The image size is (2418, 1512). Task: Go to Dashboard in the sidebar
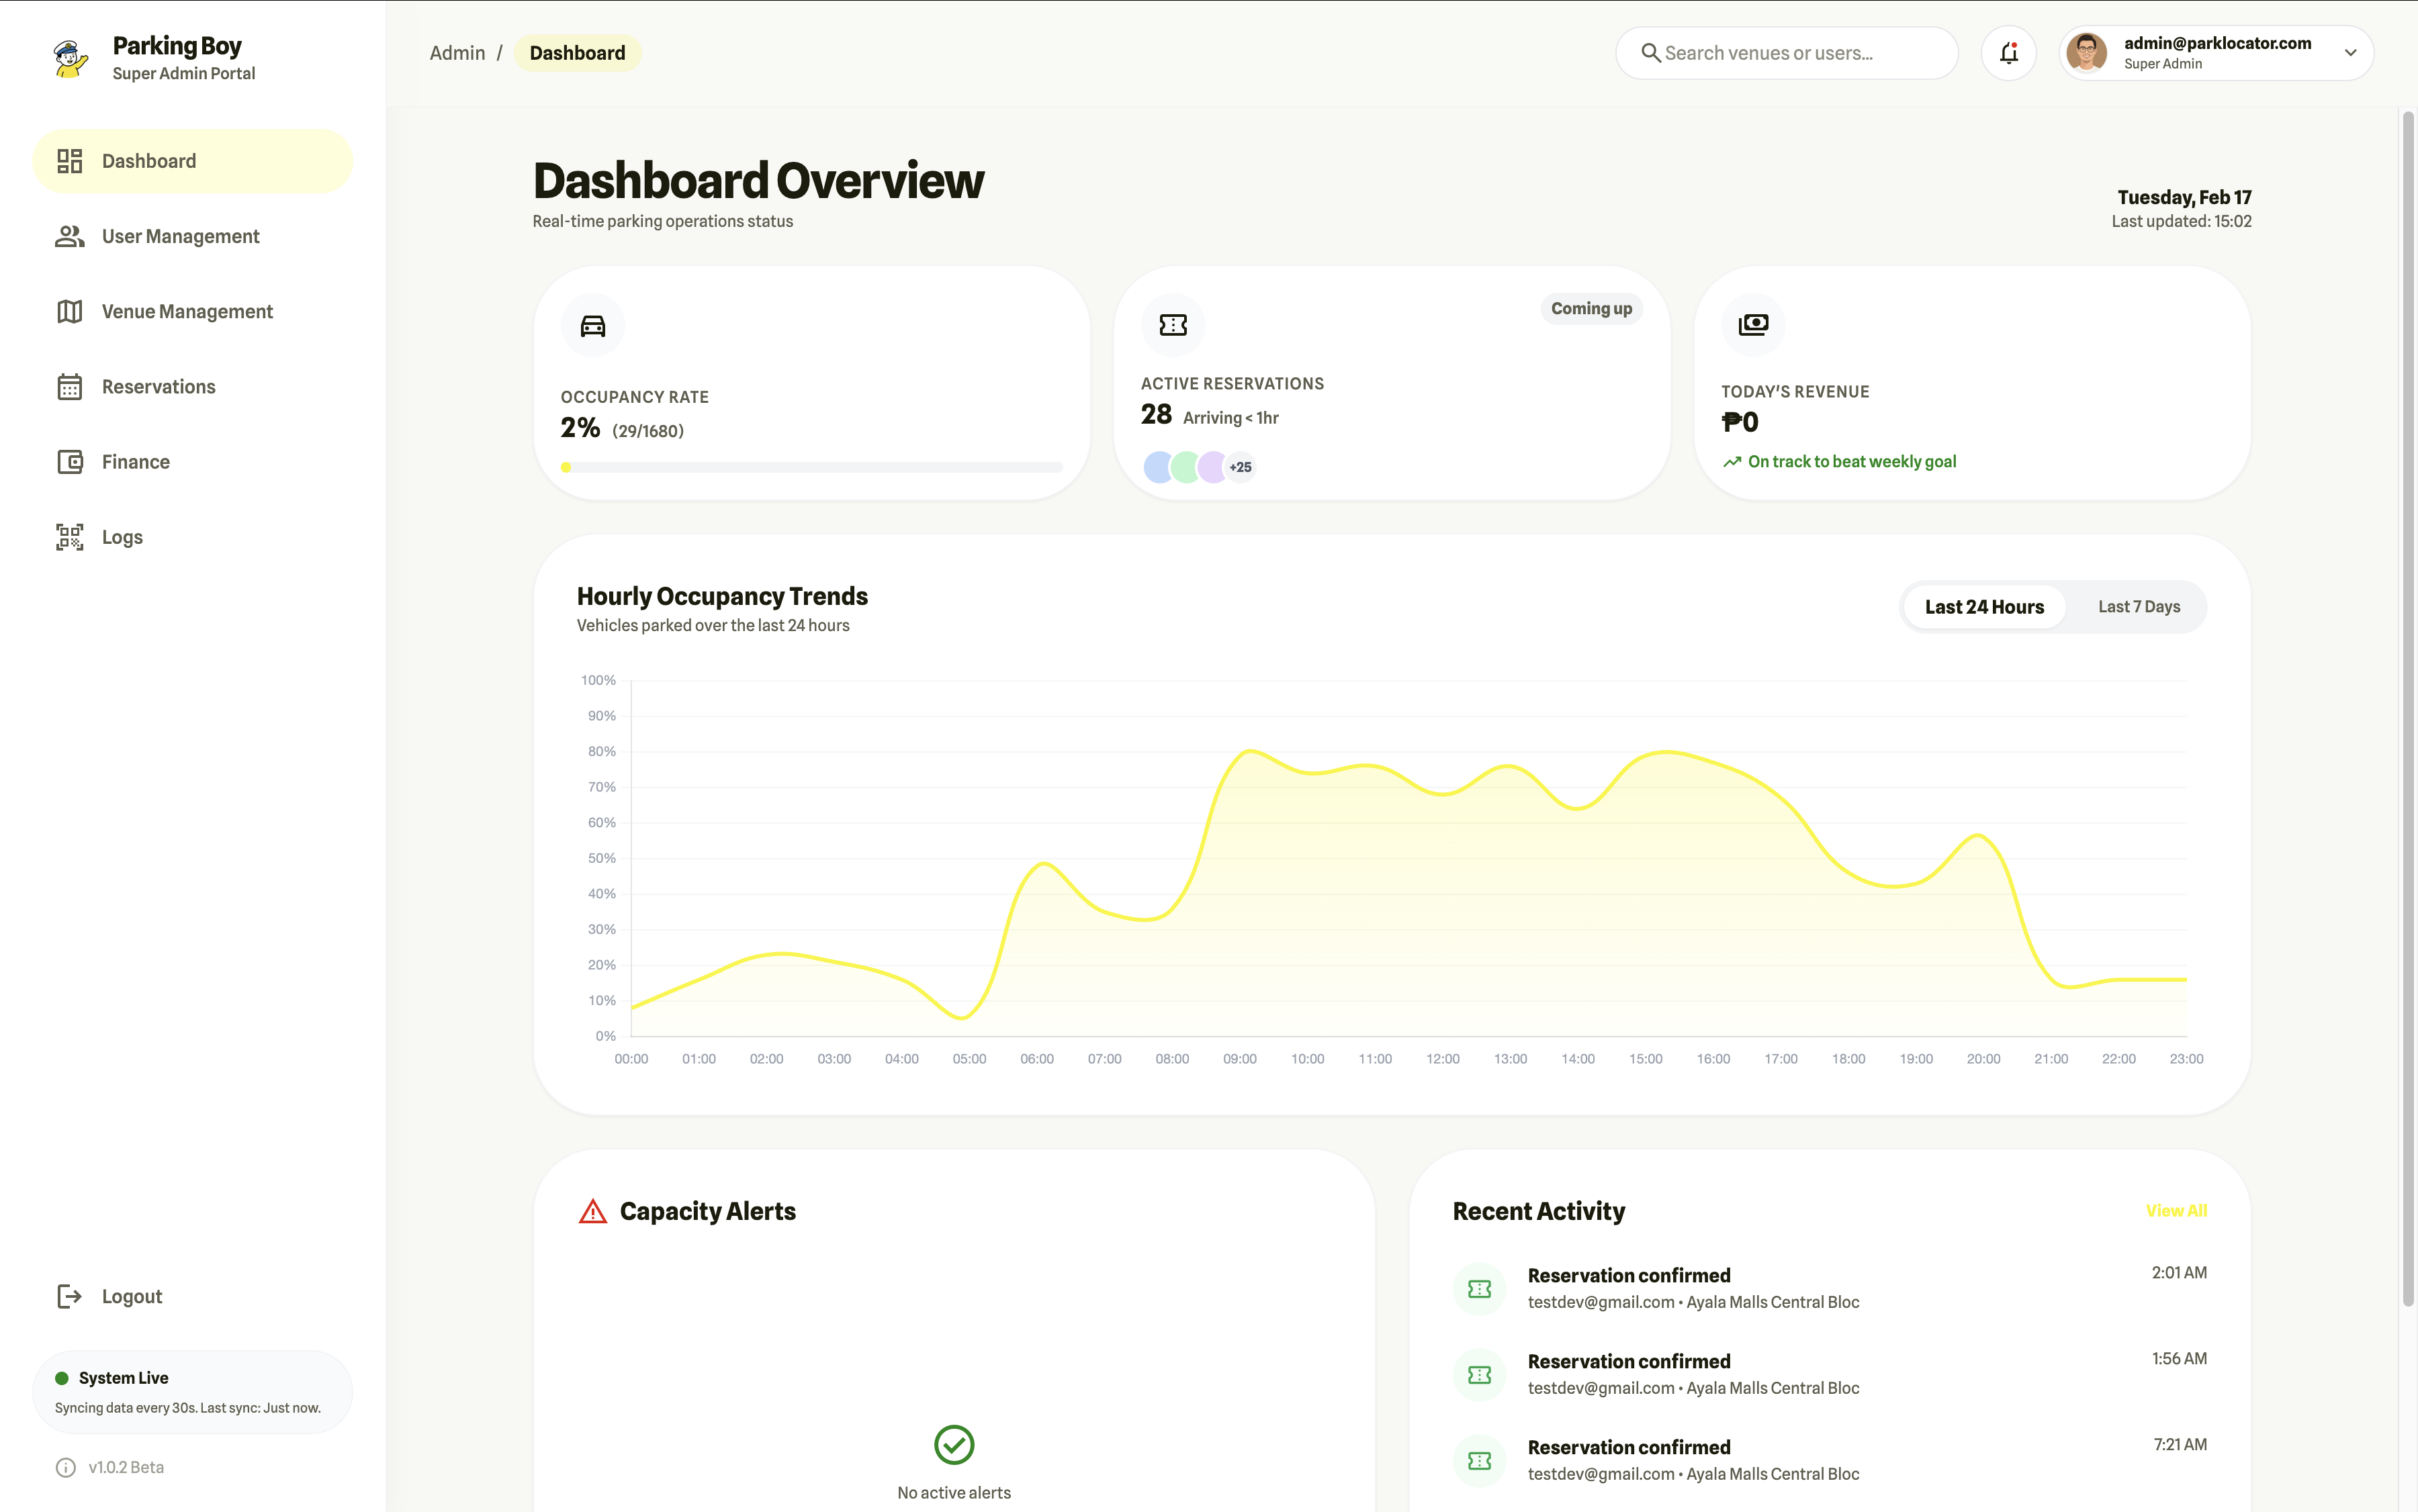tap(192, 161)
